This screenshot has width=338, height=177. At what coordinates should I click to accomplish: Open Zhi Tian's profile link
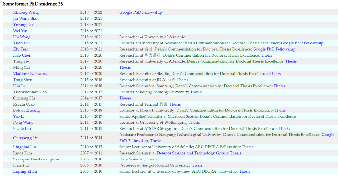pyautogui.click(x=21, y=49)
